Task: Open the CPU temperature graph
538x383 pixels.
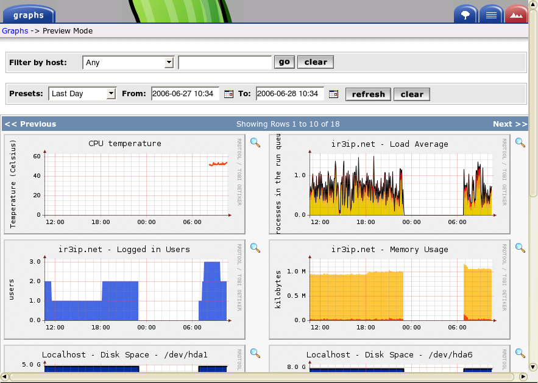Action: click(124, 184)
